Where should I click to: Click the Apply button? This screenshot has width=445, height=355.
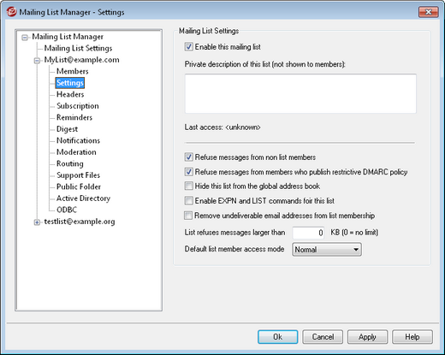(367, 337)
